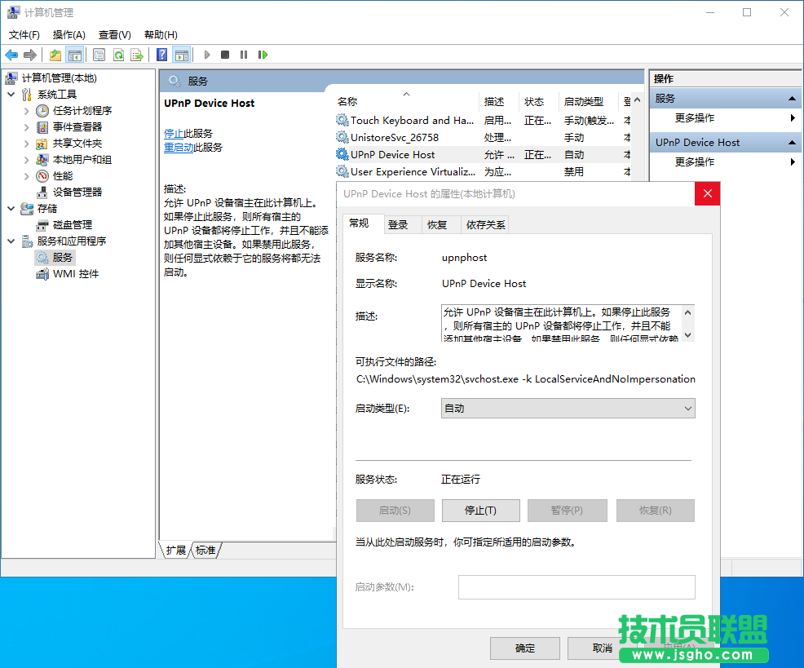Viewport: 804px width, 668px height.
Task: Open Device Manager in the tree
Action: coord(77,192)
